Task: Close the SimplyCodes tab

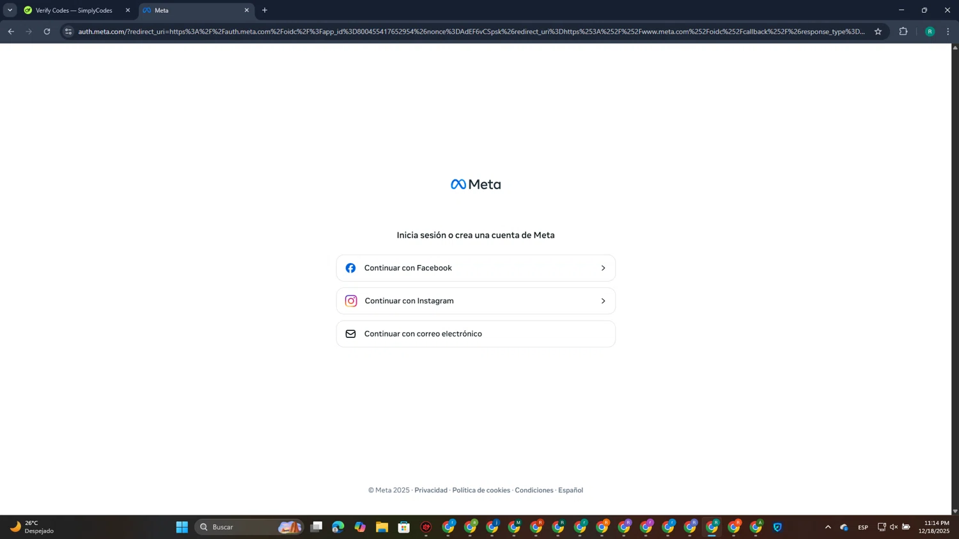Action: 127,10
